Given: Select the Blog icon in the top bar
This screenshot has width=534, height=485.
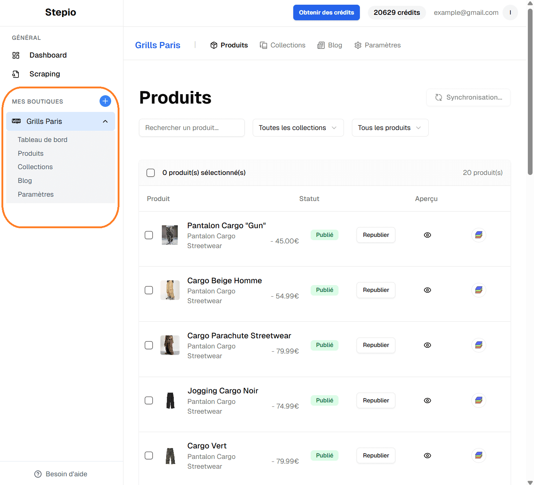Looking at the screenshot, I should point(321,45).
